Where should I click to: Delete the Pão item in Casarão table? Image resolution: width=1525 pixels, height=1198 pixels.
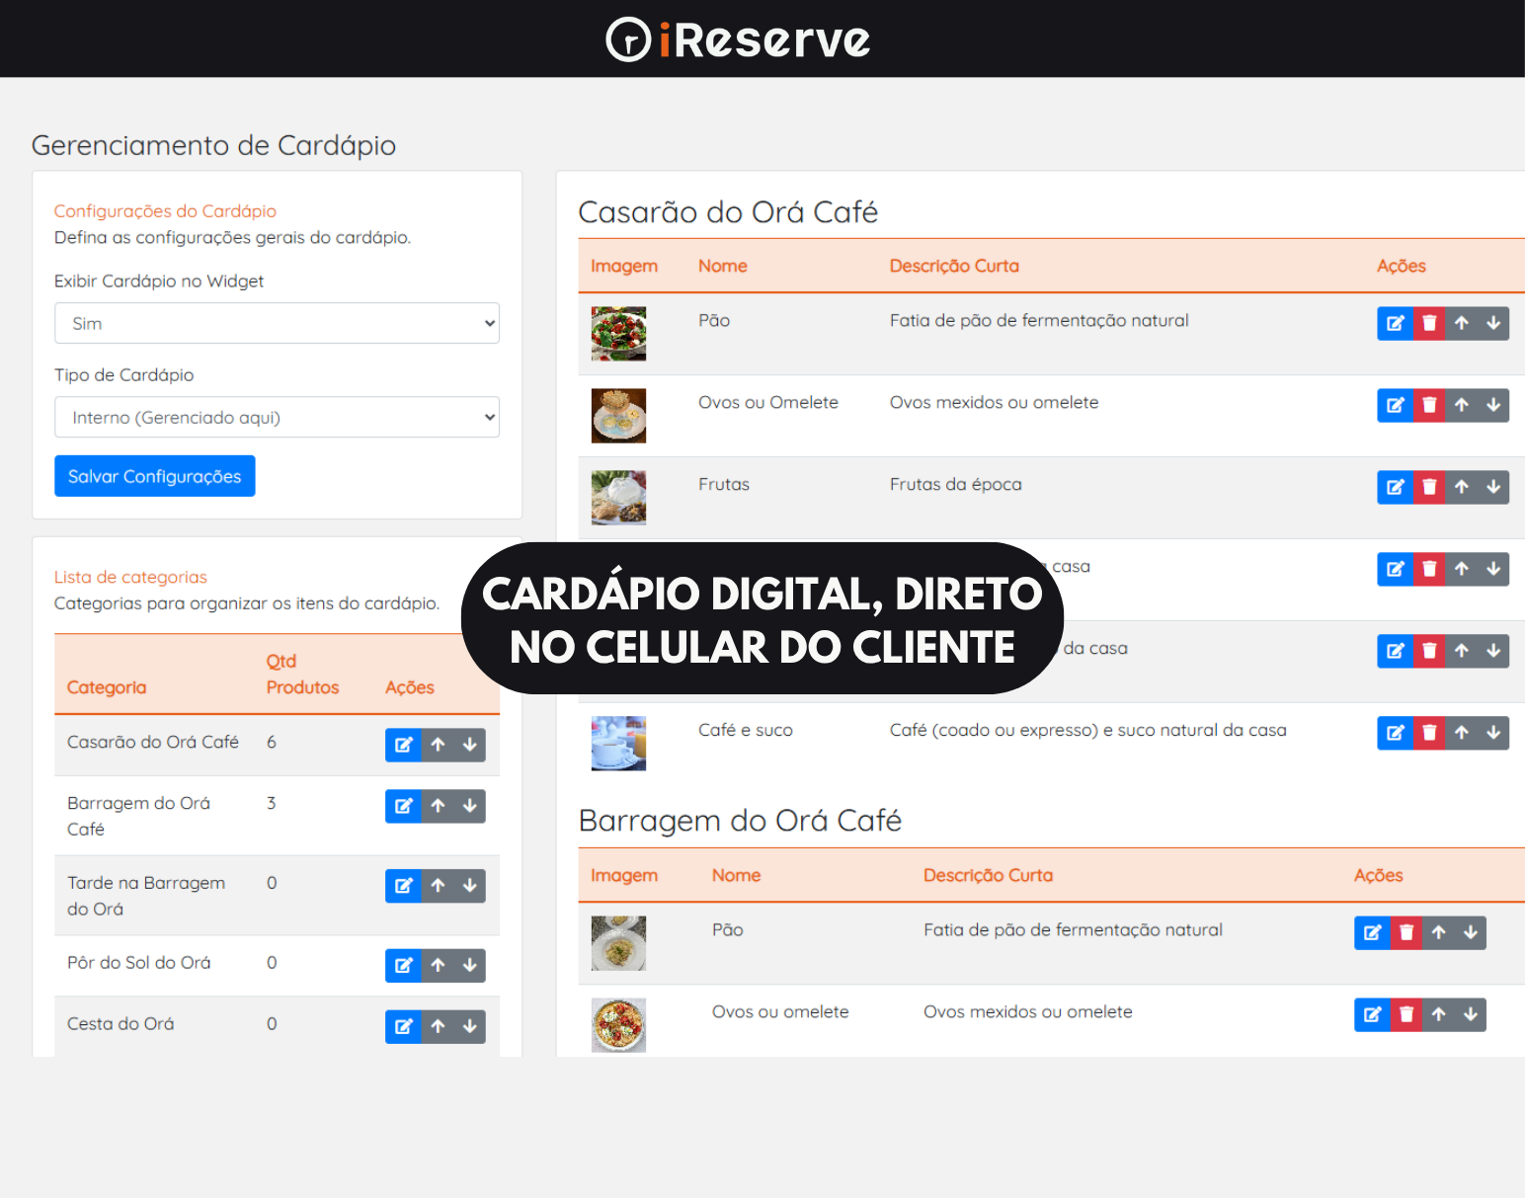pyautogui.click(x=1429, y=324)
